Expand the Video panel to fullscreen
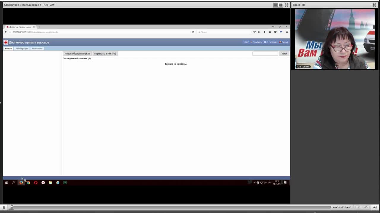 tap(374, 5)
